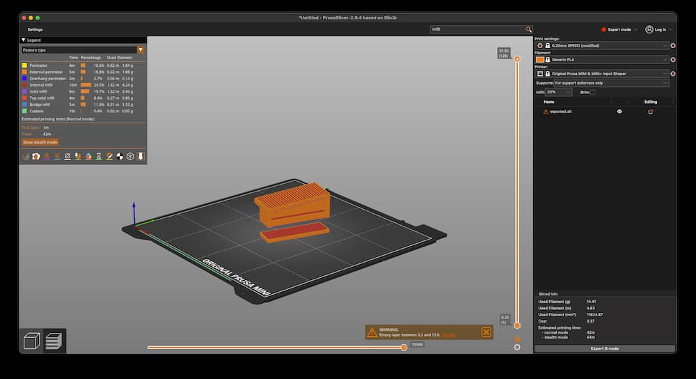Open the Supports dropdown
Viewport: 696px width, 379px height.
coord(611,83)
